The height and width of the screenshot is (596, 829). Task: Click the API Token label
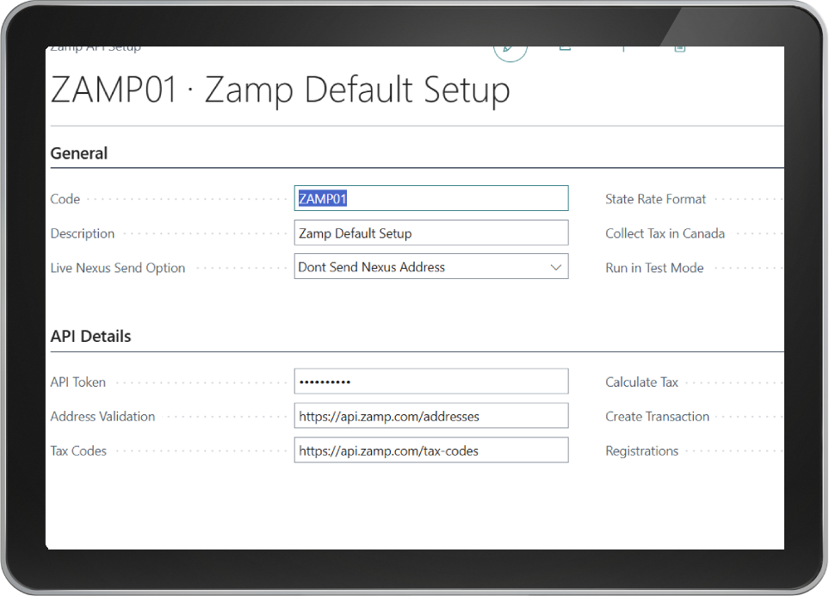tap(77, 382)
